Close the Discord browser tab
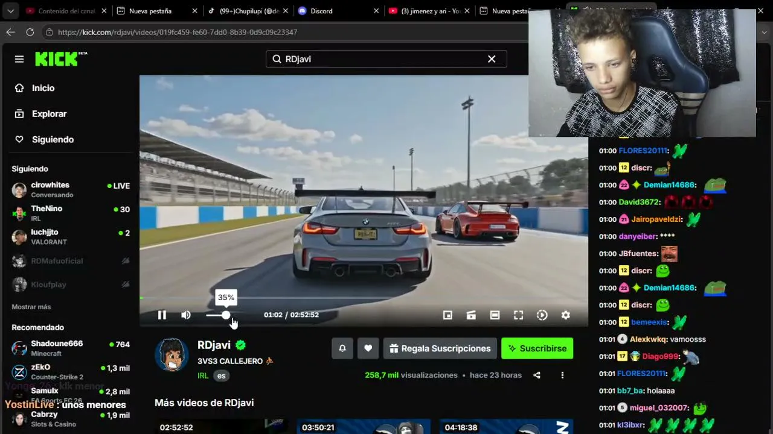The width and height of the screenshot is (773, 434). pyautogui.click(x=376, y=11)
